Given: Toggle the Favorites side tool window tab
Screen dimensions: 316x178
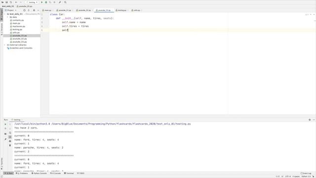Looking at the screenshot, I should point(1,164).
